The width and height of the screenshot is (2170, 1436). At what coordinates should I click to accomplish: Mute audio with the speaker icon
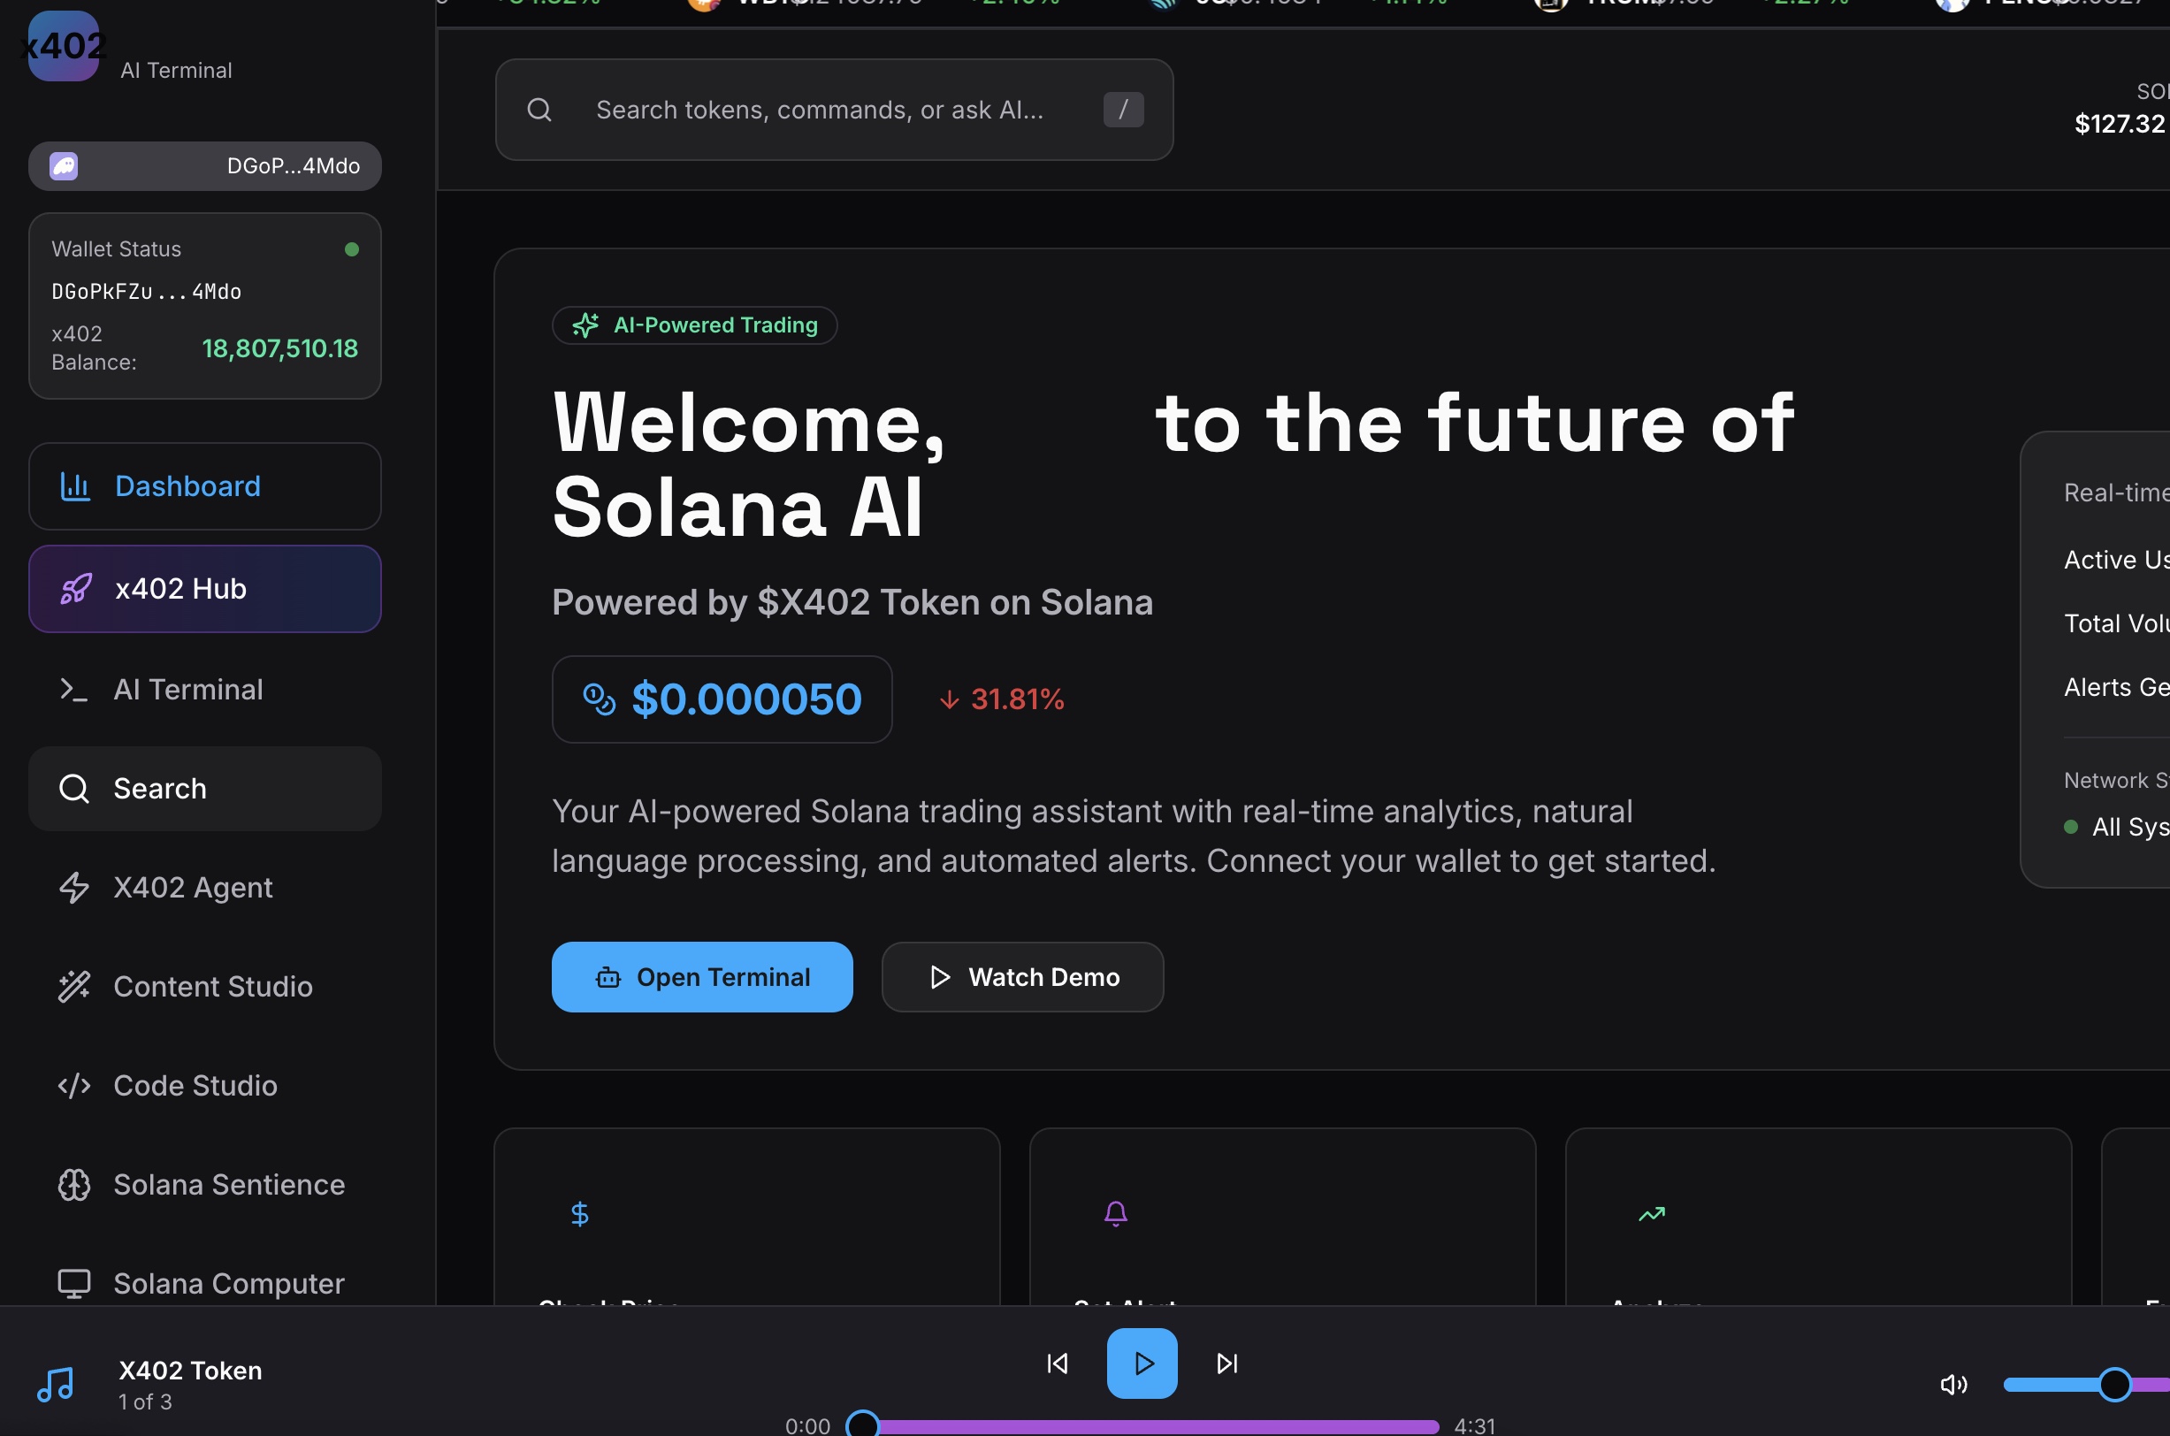click(x=1953, y=1385)
